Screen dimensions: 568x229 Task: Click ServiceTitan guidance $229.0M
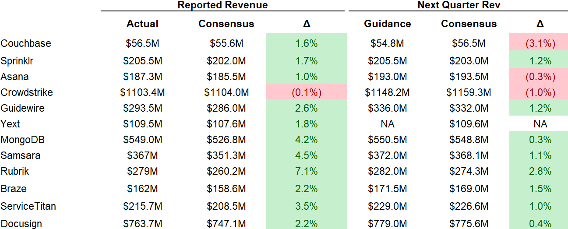[387, 206]
